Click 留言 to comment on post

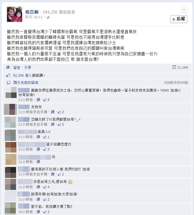17,67
